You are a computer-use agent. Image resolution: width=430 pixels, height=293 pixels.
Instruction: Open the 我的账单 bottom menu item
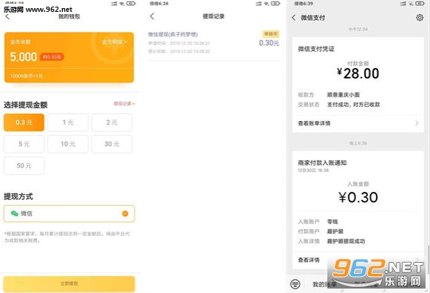(x=324, y=284)
